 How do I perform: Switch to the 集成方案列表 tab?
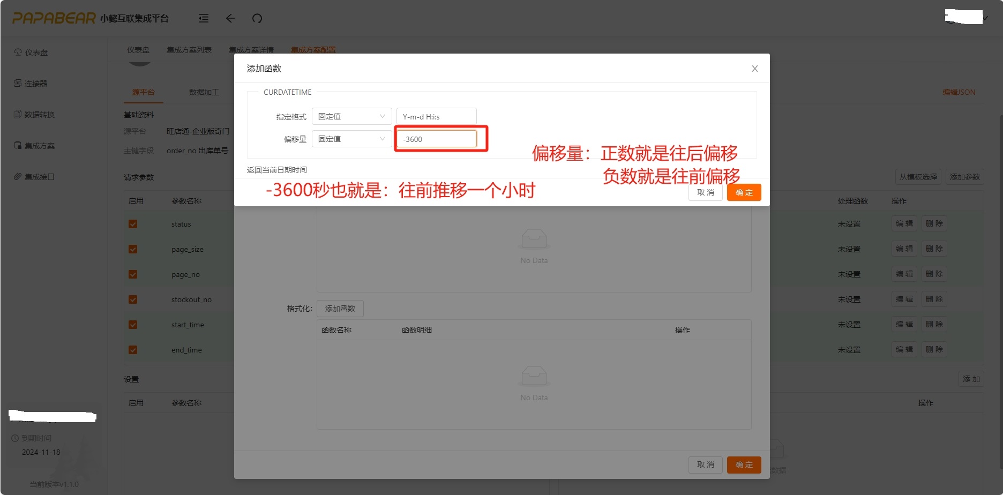point(189,50)
